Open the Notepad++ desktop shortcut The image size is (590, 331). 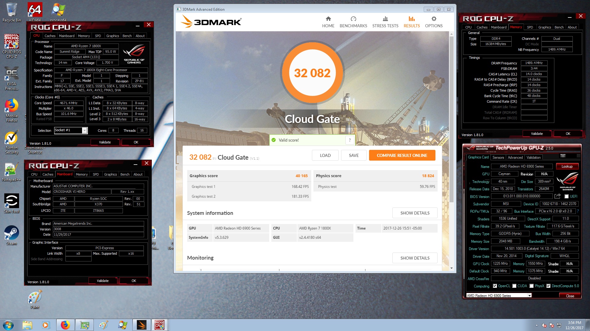pos(11,172)
